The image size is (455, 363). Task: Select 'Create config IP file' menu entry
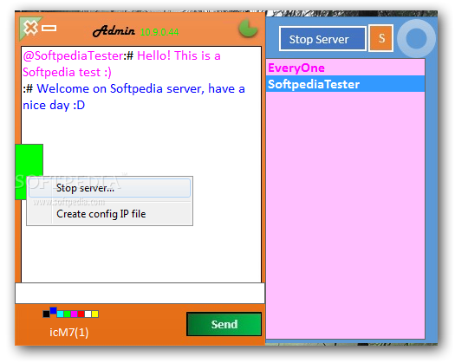point(110,214)
